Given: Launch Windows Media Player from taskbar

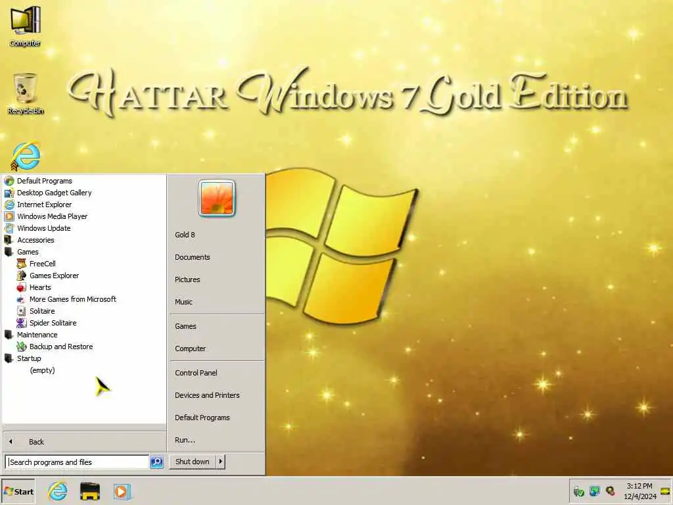Looking at the screenshot, I should tap(122, 491).
